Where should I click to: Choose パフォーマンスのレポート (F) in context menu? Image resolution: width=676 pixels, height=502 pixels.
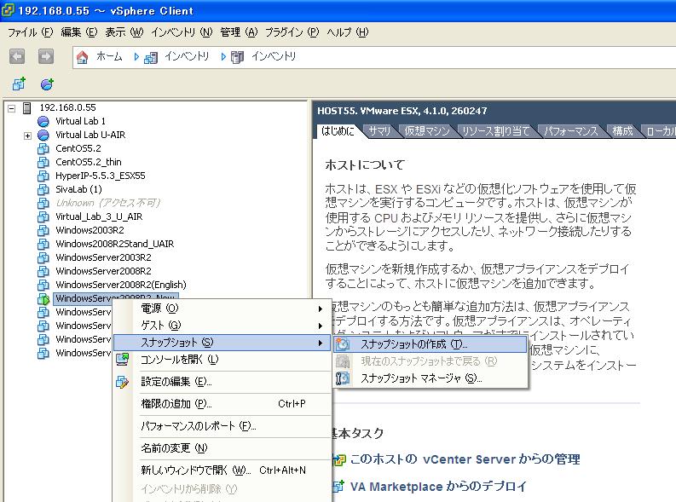point(222,426)
